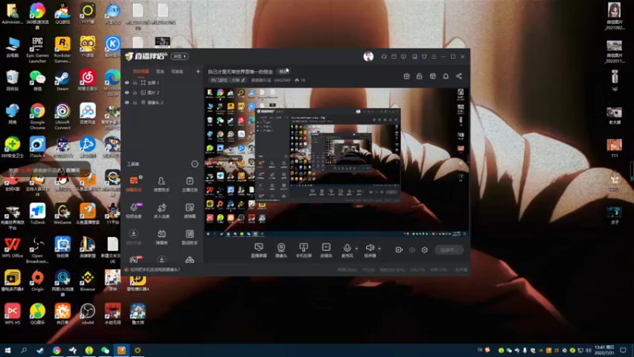Click the start streaming button at bottom right
The height and width of the screenshot is (357, 634).
click(x=449, y=250)
